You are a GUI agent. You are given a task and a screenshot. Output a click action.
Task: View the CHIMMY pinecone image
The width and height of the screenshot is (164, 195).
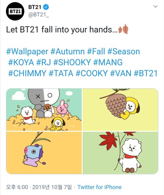[120, 109]
